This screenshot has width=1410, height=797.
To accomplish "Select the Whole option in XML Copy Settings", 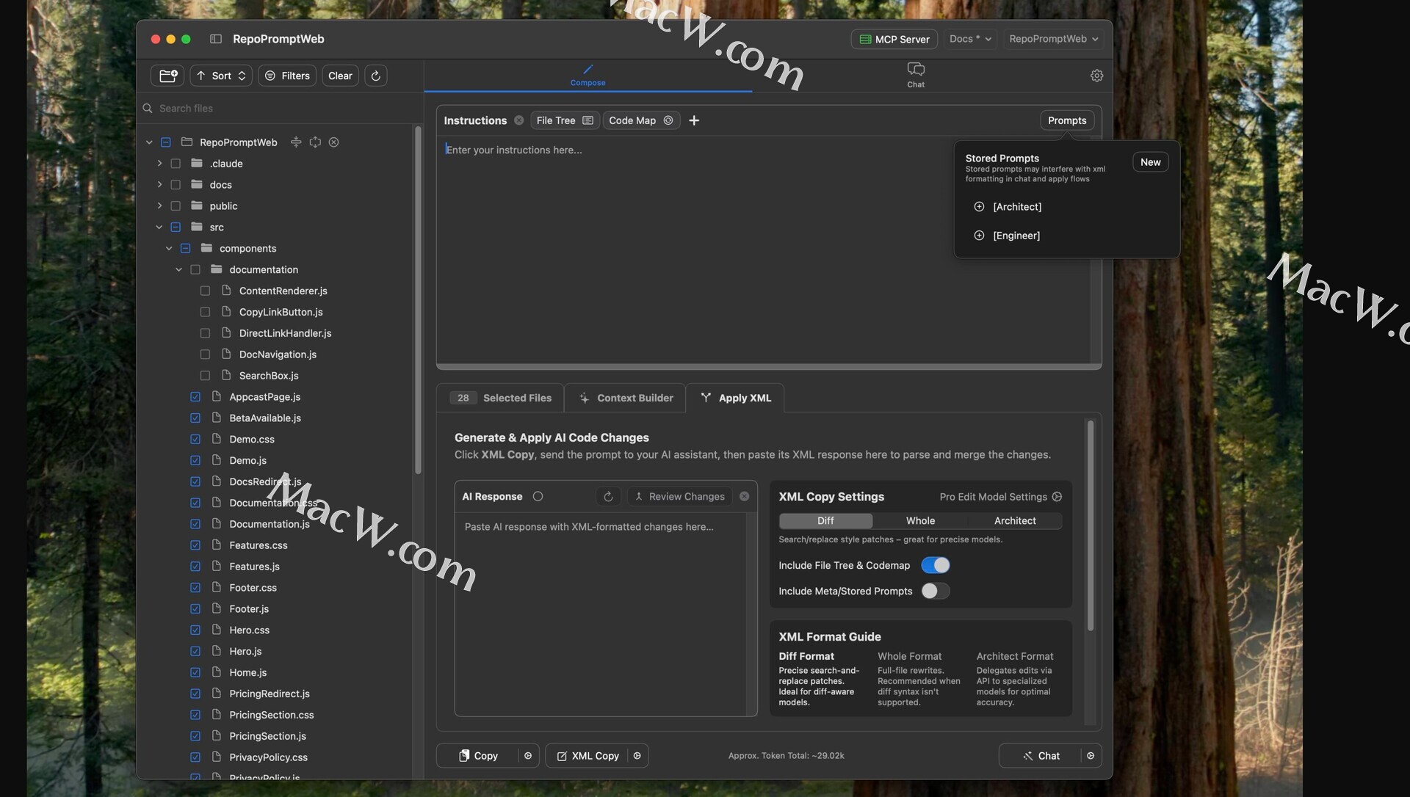I will pyautogui.click(x=920, y=520).
